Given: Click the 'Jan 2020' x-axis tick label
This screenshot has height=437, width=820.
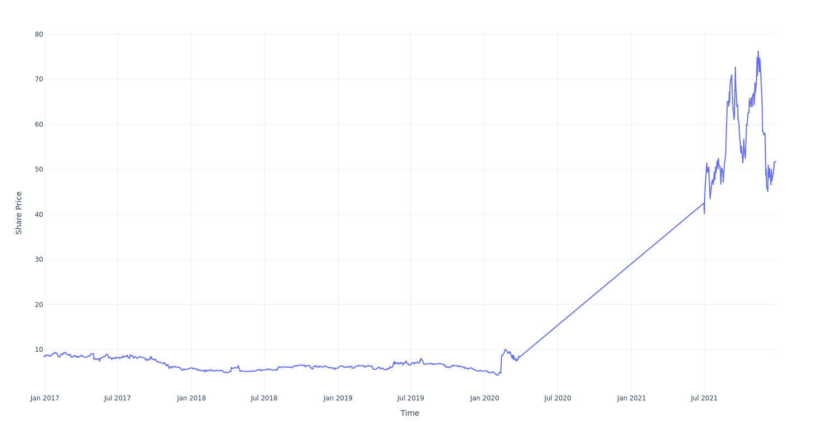Looking at the screenshot, I should pyautogui.click(x=484, y=398).
